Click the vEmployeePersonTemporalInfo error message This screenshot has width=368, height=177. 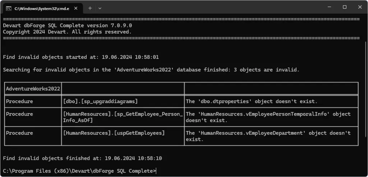268,117
